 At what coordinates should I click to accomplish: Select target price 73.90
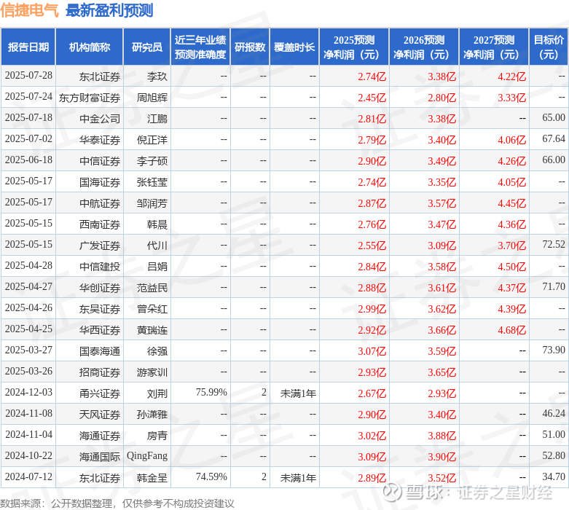[554, 350]
